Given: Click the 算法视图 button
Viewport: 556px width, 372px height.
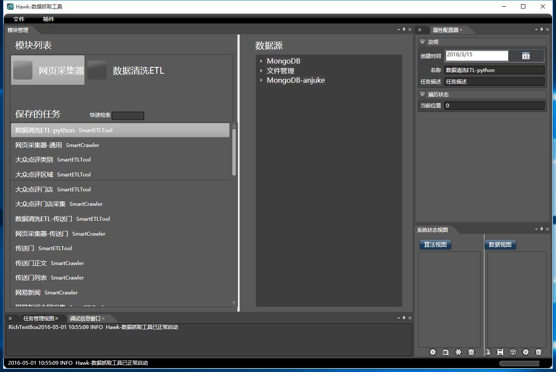Looking at the screenshot, I should [435, 245].
